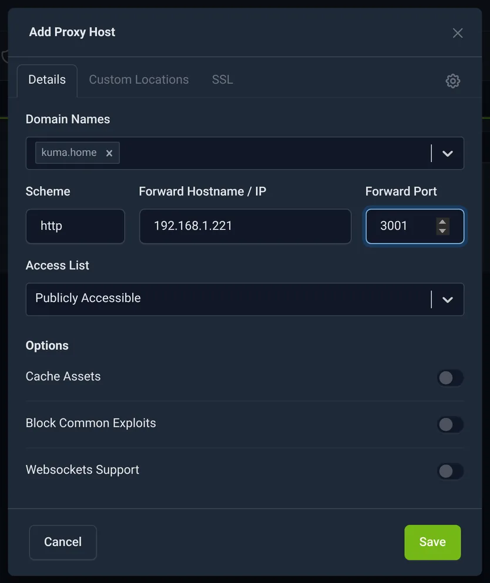Click the Block Common Exploits label
The height and width of the screenshot is (583, 490).
[x=91, y=423]
